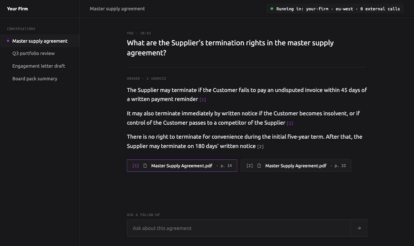
Task: Click the Your Firm logo text
Action: 17,9
